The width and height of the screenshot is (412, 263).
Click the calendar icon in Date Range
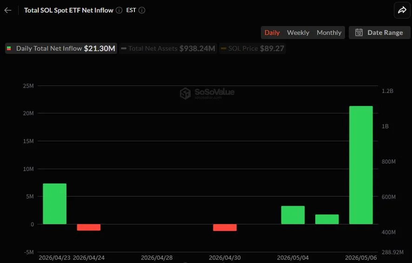click(x=359, y=33)
